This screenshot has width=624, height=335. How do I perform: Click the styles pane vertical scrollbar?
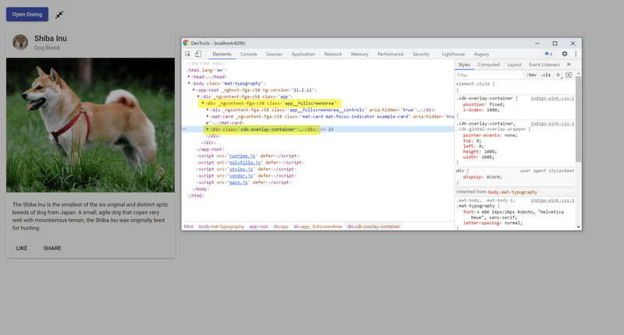(x=578, y=119)
